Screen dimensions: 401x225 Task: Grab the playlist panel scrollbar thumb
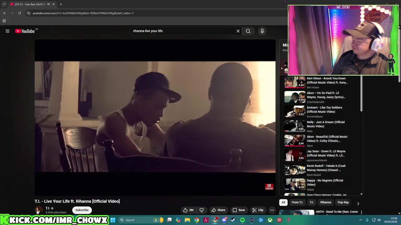[x=361, y=94]
